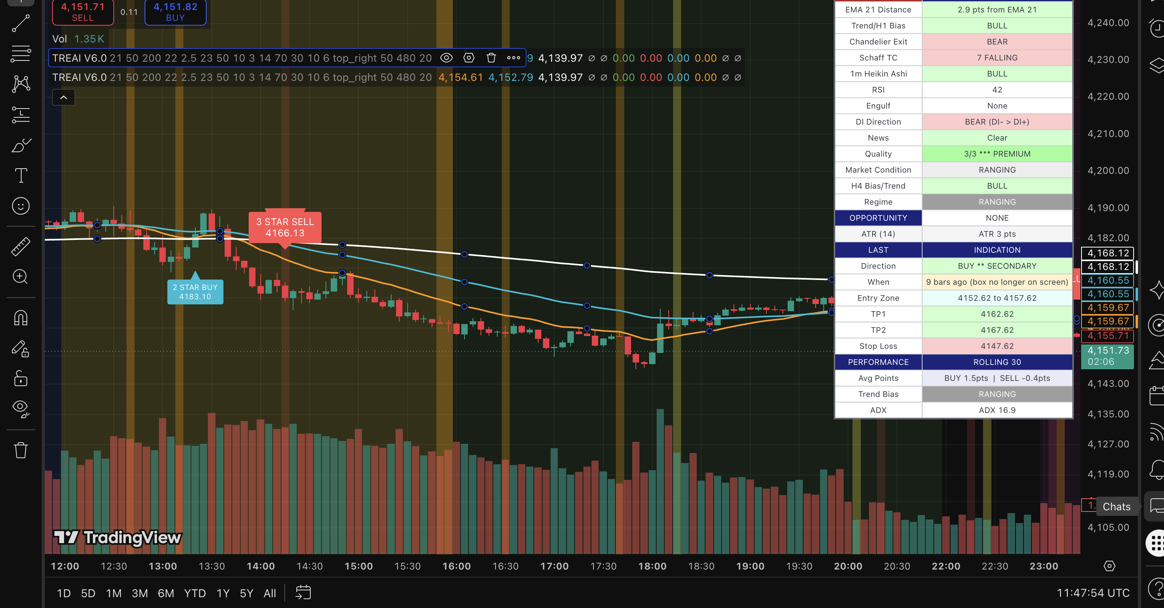The image size is (1164, 608).
Task: Click the 4,151.82 BUY button
Action: tap(175, 12)
